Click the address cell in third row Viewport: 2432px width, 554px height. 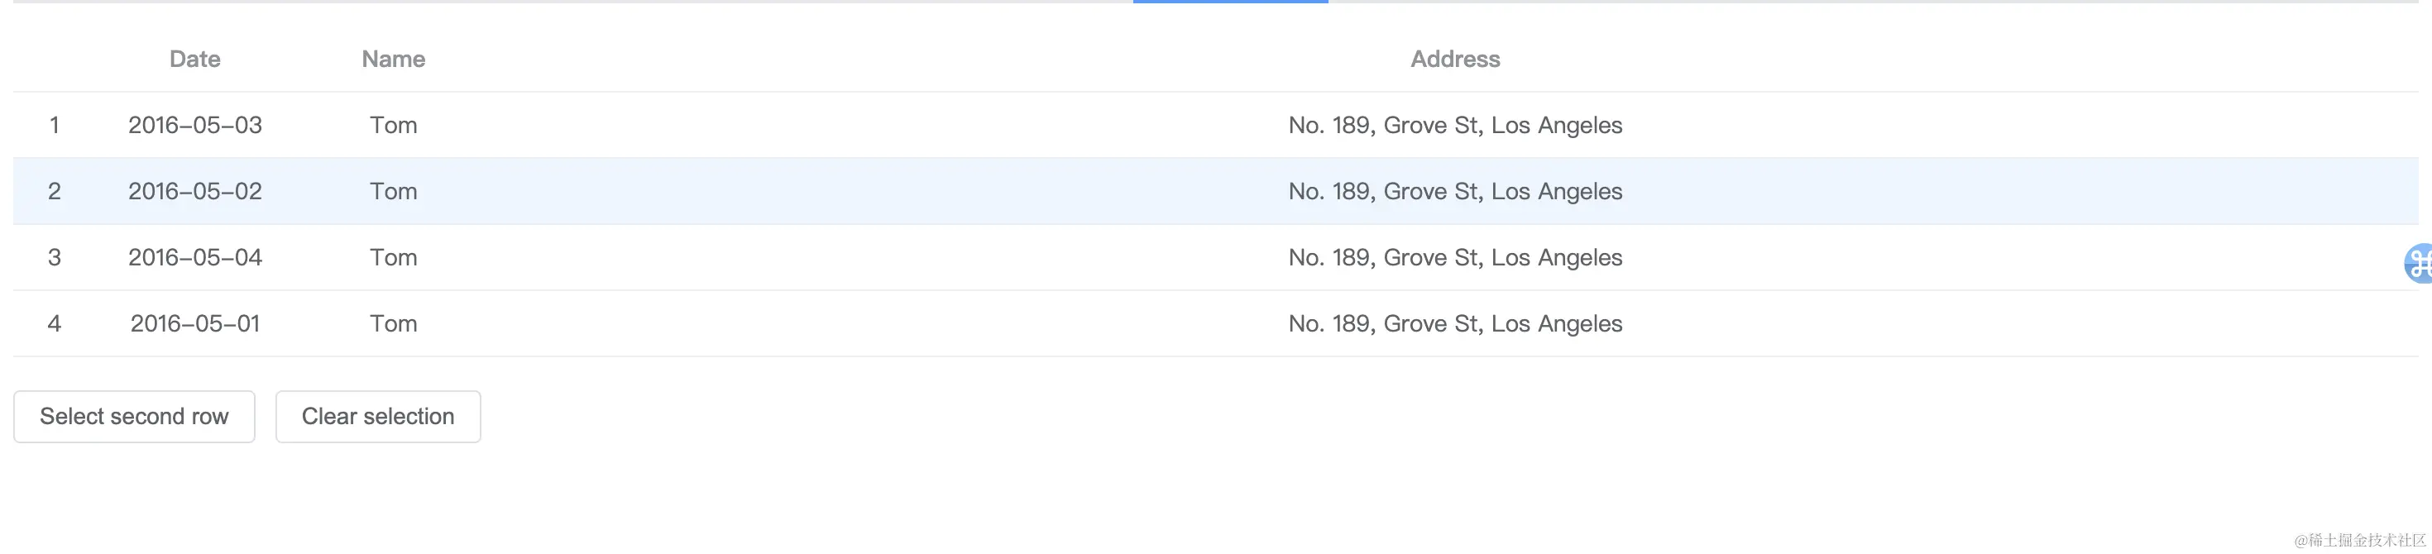(1455, 256)
